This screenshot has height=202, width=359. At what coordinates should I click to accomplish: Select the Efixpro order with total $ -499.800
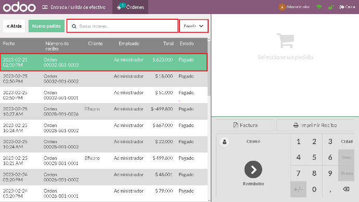coord(104,111)
